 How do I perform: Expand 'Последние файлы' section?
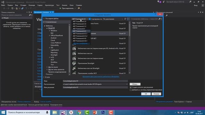tap(44, 19)
